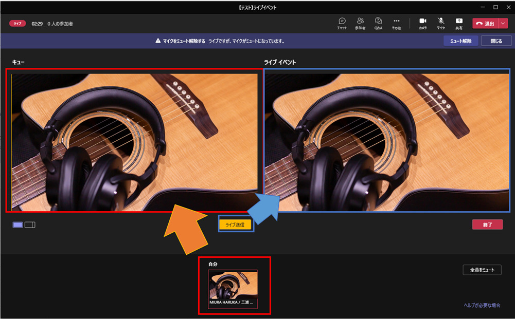Open その他 more options menu
This screenshot has width=515, height=319.
point(396,23)
